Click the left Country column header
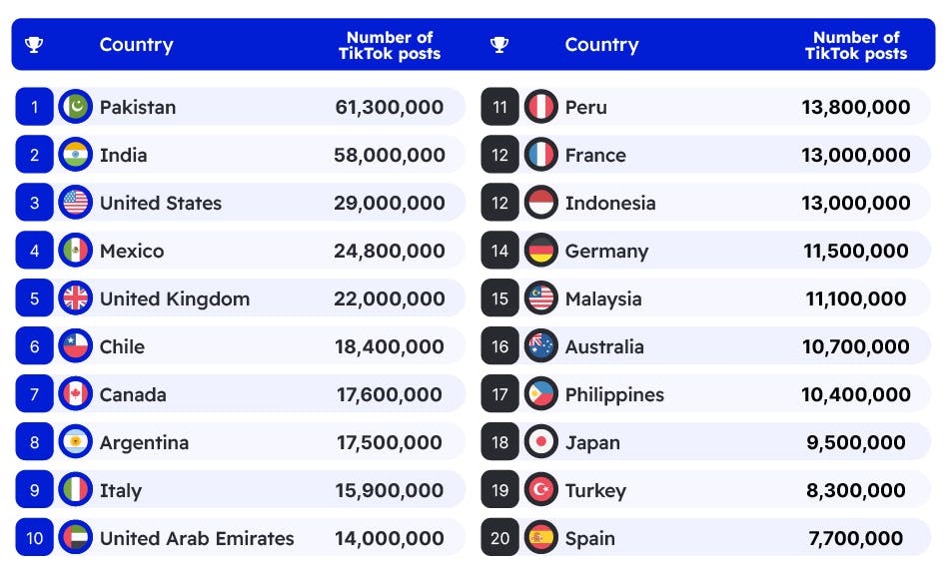 pyautogui.click(x=136, y=45)
